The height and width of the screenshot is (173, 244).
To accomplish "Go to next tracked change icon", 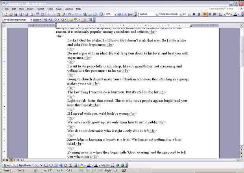I will [x=50, y=20].
